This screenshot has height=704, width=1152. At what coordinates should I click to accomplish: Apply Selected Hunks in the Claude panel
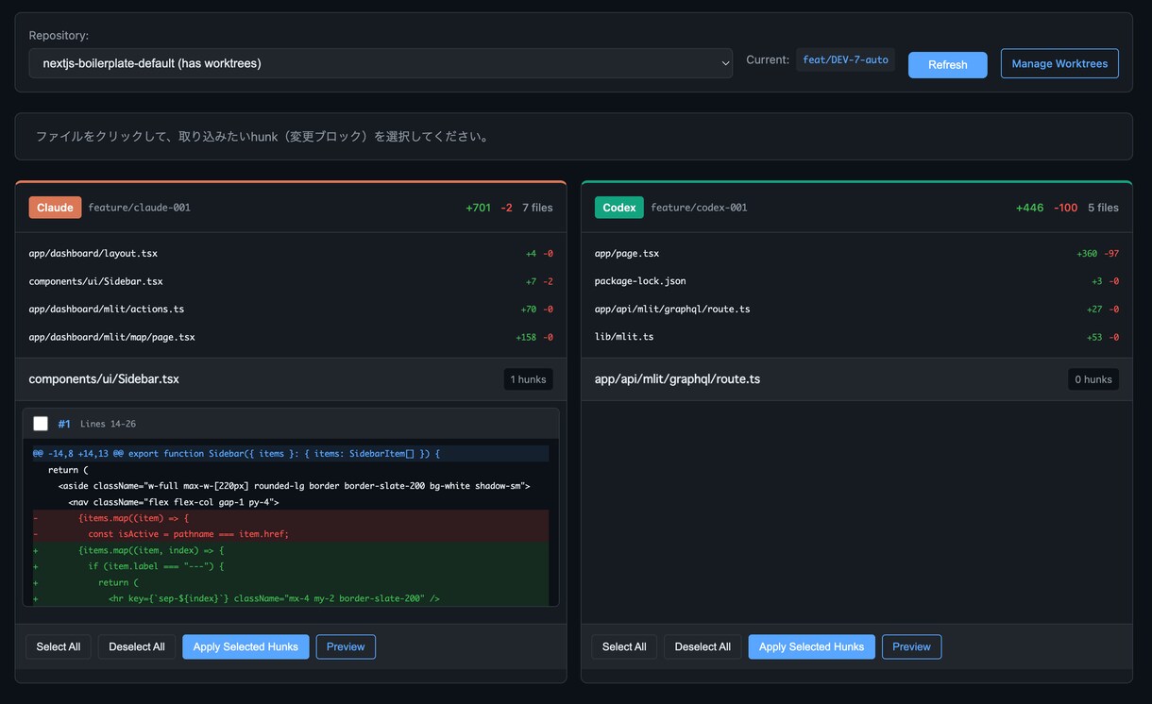[x=246, y=646]
